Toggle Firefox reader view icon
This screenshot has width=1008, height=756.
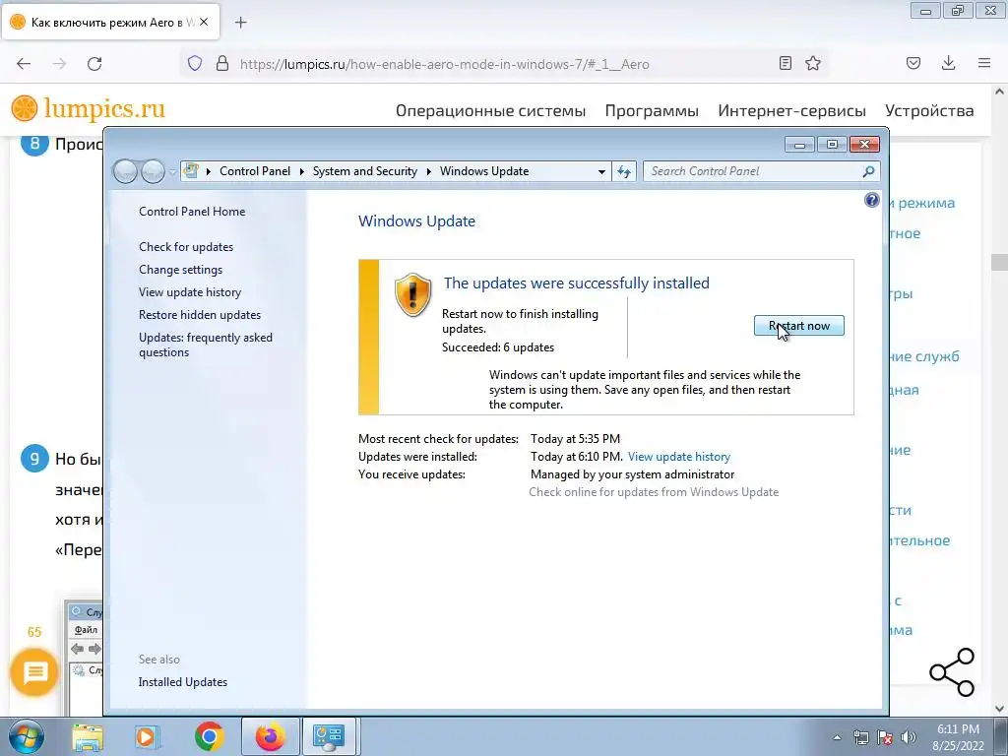(785, 63)
